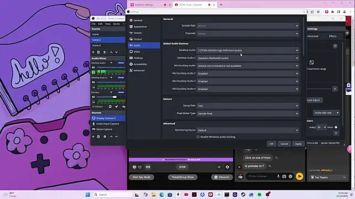This screenshot has height=199, width=355.
Task: Click the Discount button
Action: point(222,177)
